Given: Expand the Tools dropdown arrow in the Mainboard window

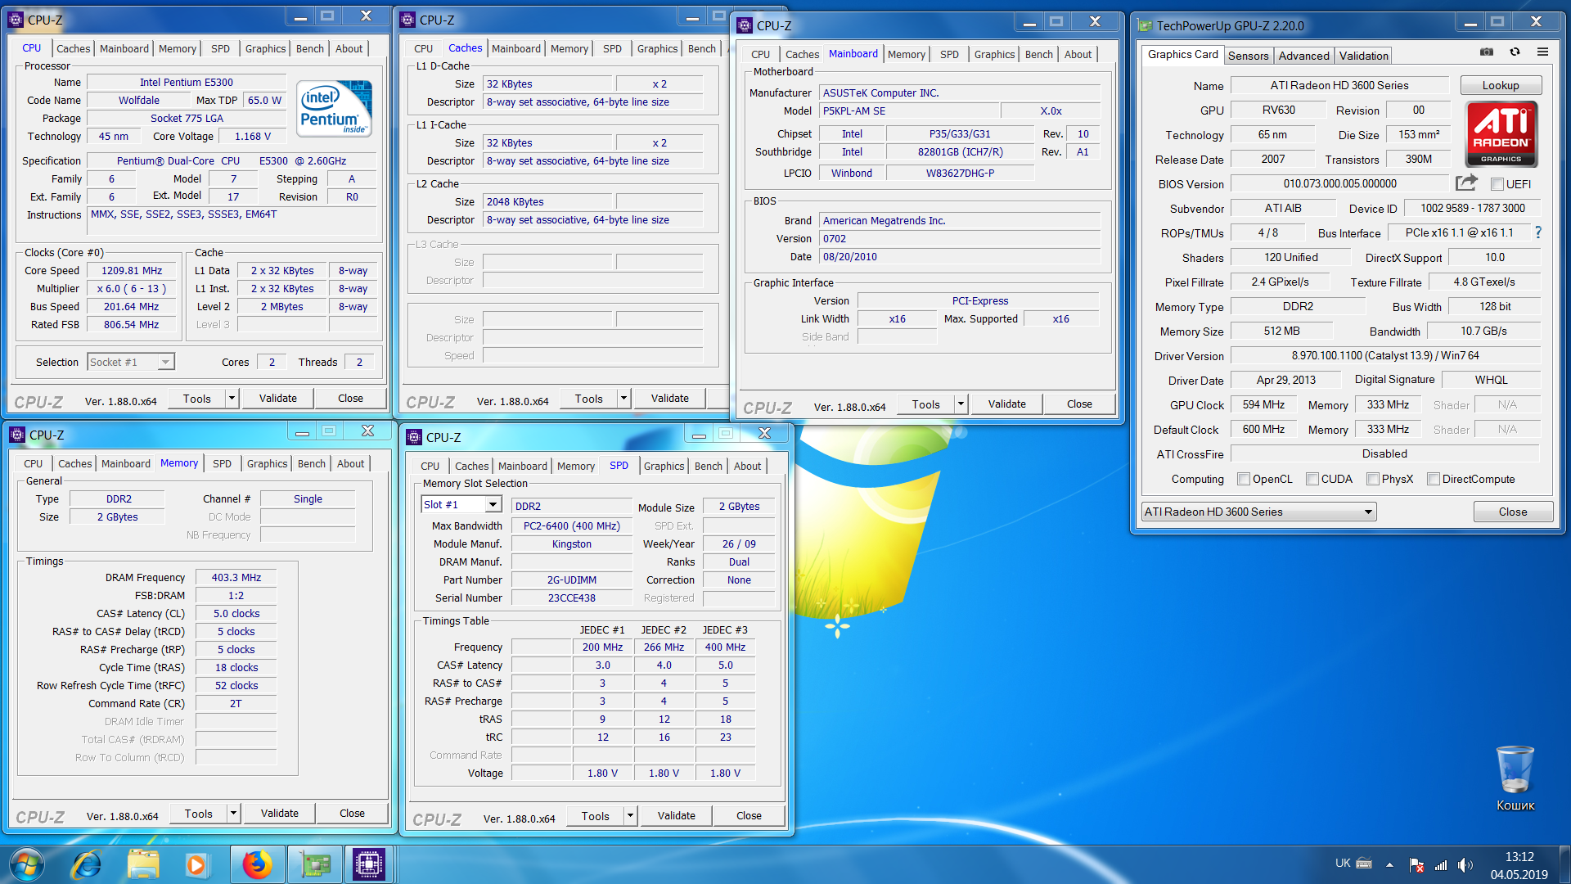Looking at the screenshot, I should tap(961, 404).
